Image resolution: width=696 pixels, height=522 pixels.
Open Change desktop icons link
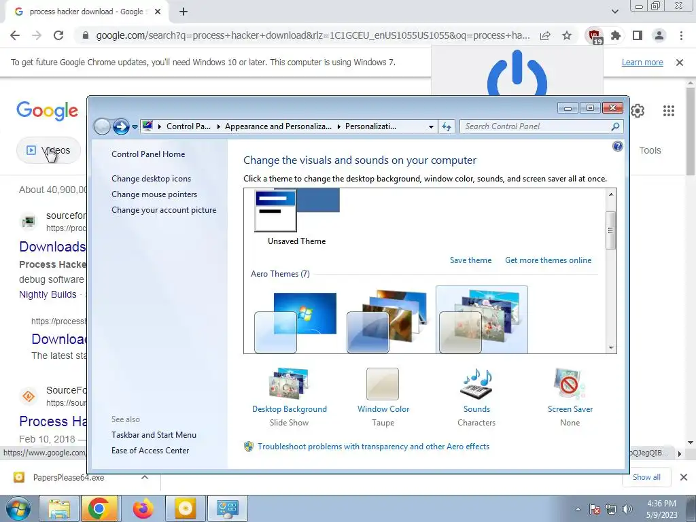pos(152,179)
